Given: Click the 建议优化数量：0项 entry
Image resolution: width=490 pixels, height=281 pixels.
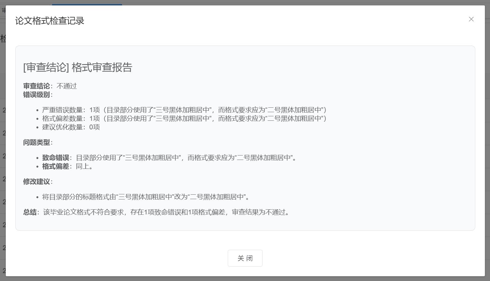Looking at the screenshot, I should coord(71,127).
